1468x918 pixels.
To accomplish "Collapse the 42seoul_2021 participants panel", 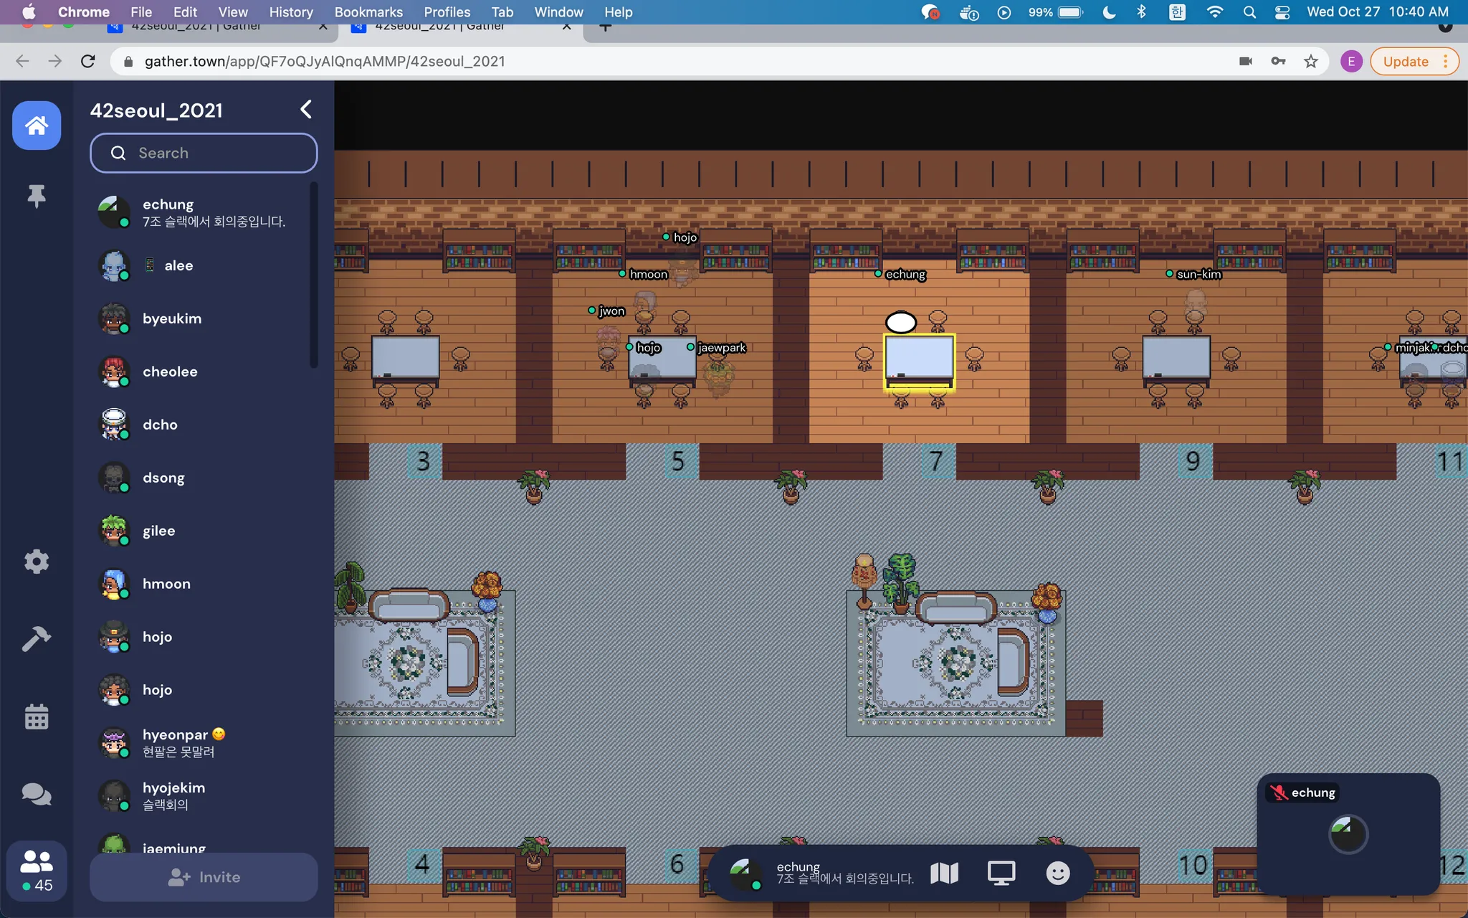I will click(x=306, y=110).
